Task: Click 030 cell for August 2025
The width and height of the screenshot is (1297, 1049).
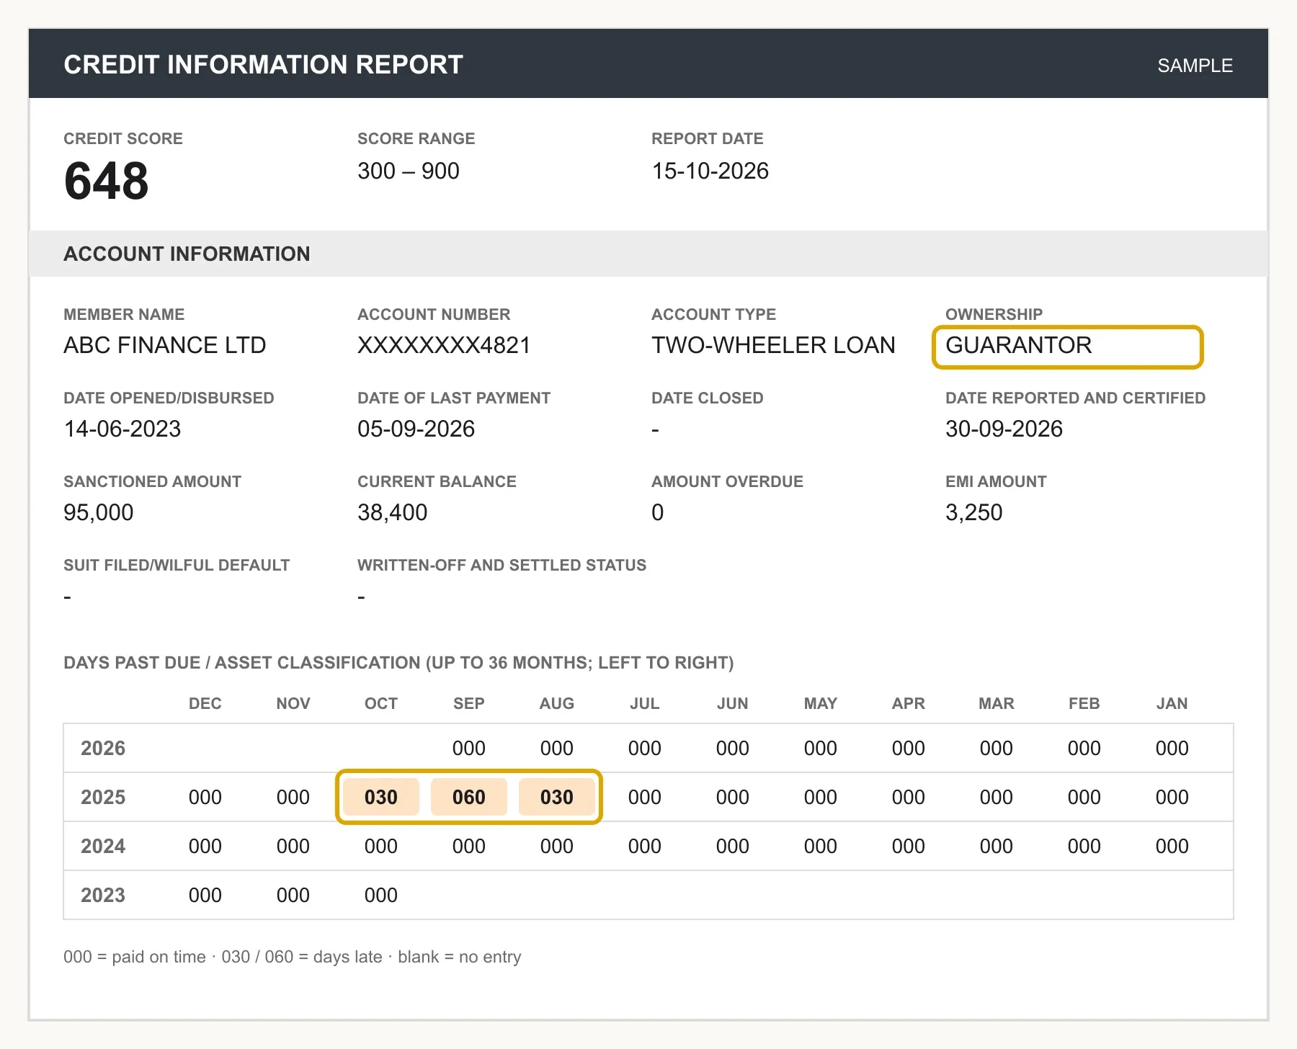Action: point(557,797)
